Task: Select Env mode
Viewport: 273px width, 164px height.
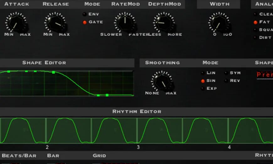Action: pos(84,14)
